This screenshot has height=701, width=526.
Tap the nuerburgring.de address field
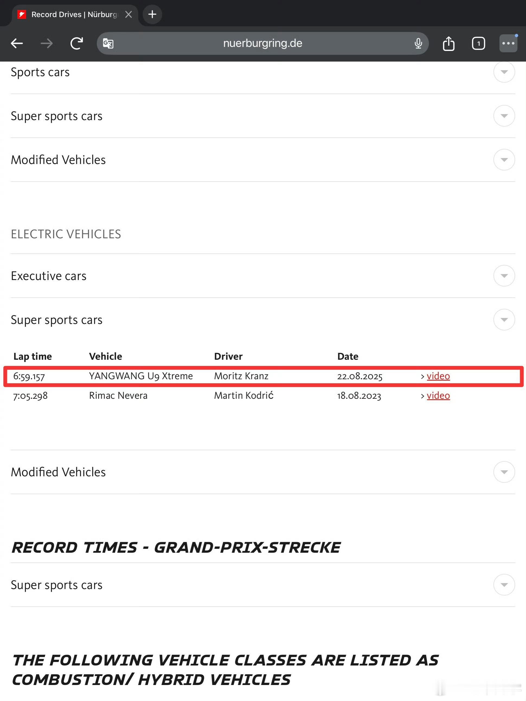[x=262, y=43]
